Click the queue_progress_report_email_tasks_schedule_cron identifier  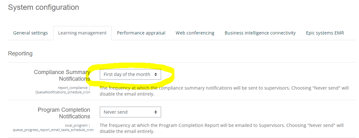(x=53, y=130)
